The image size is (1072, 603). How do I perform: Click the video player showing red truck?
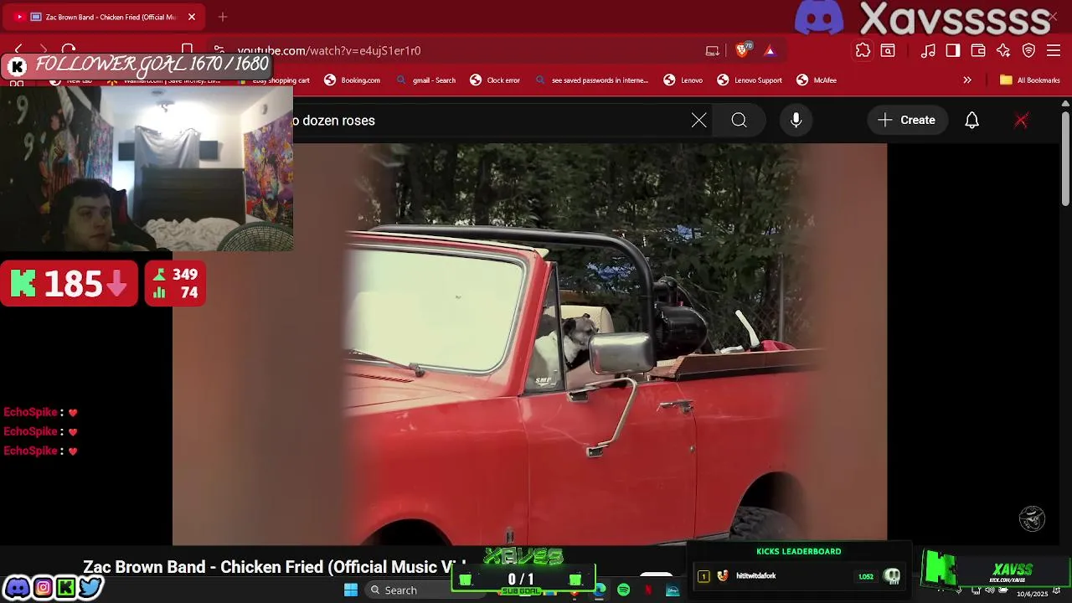(529, 343)
